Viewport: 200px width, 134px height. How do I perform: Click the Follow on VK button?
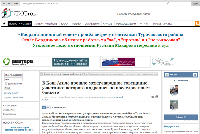coord(181,117)
